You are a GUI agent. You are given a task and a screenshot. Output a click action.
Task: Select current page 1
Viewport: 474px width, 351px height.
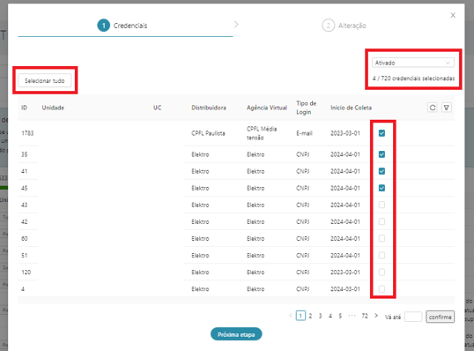[x=300, y=316]
